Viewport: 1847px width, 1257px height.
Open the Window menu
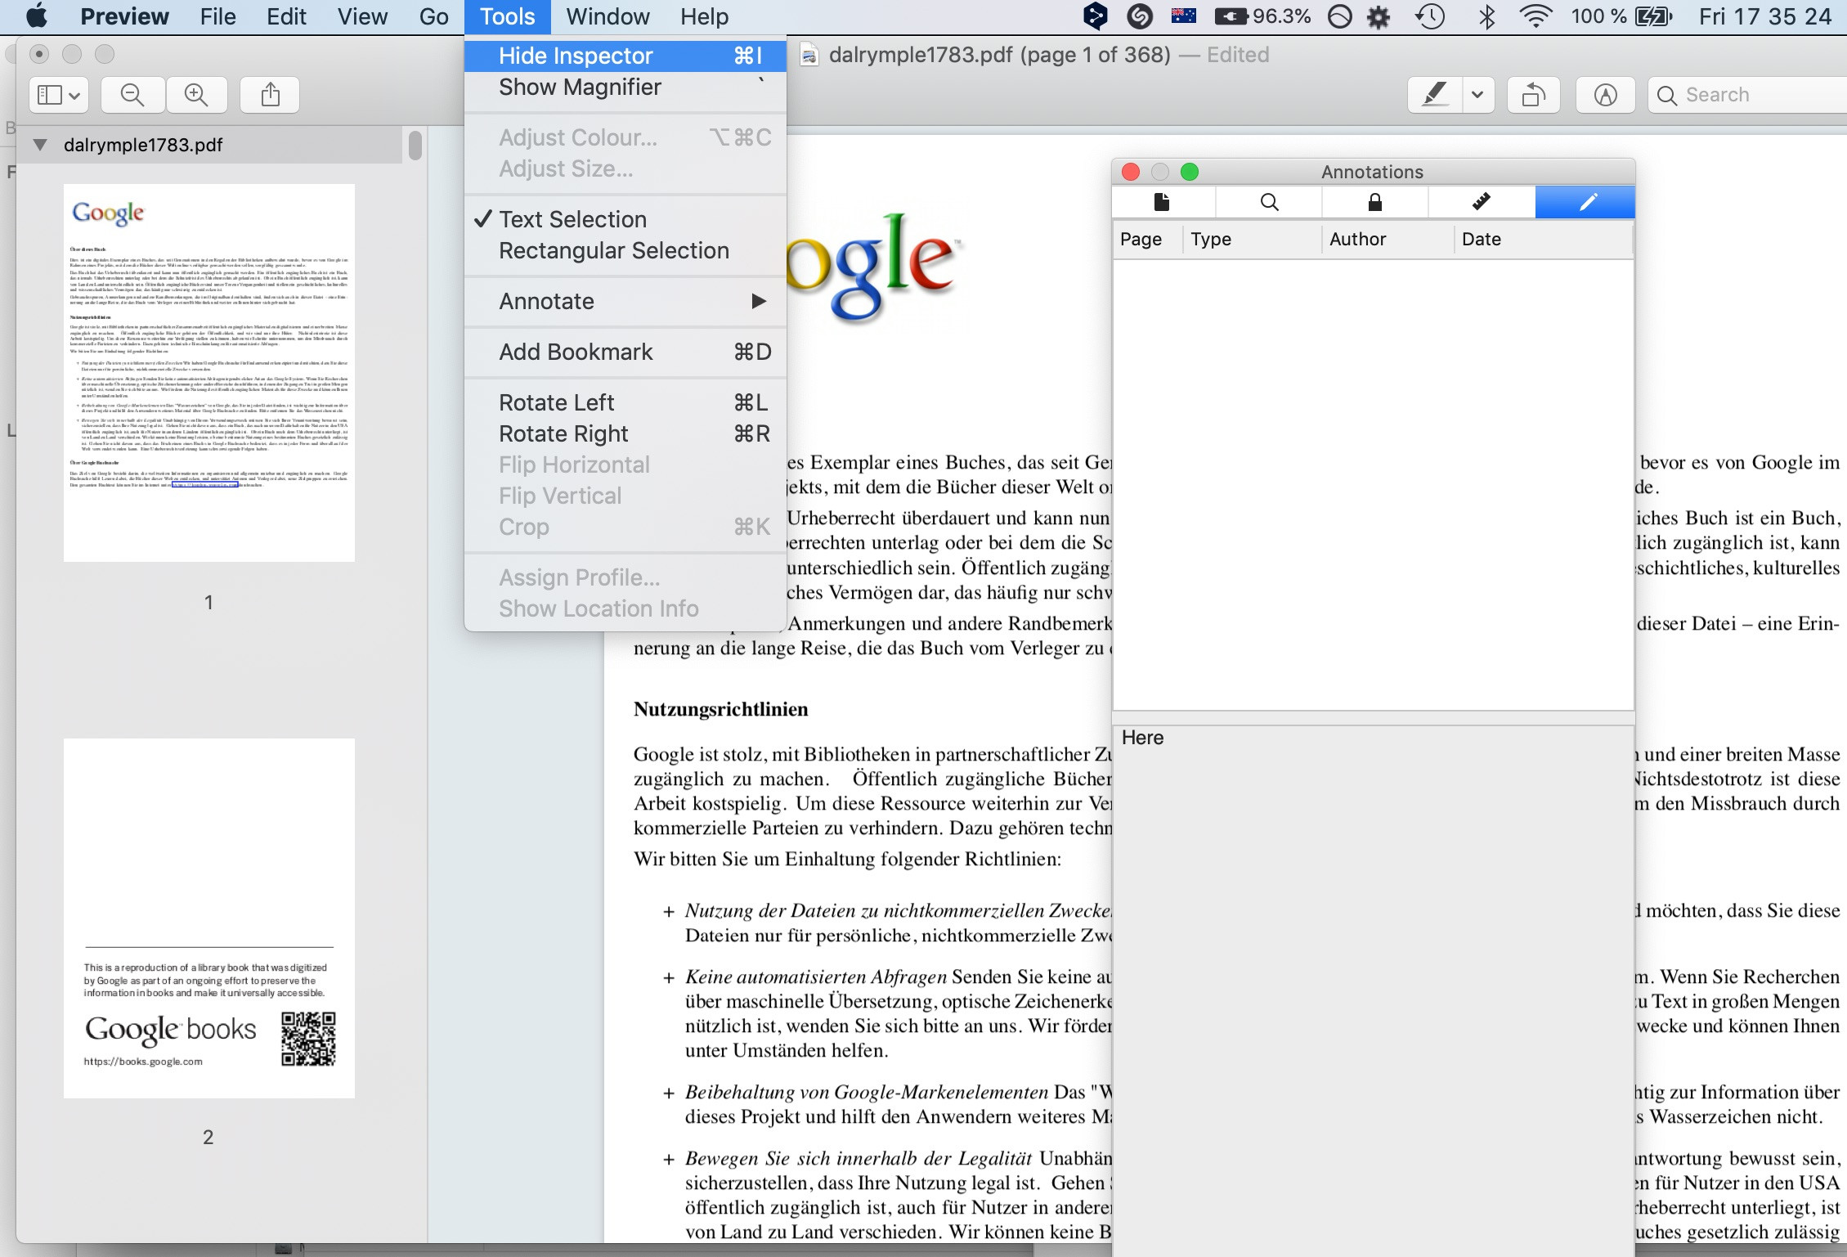607,16
